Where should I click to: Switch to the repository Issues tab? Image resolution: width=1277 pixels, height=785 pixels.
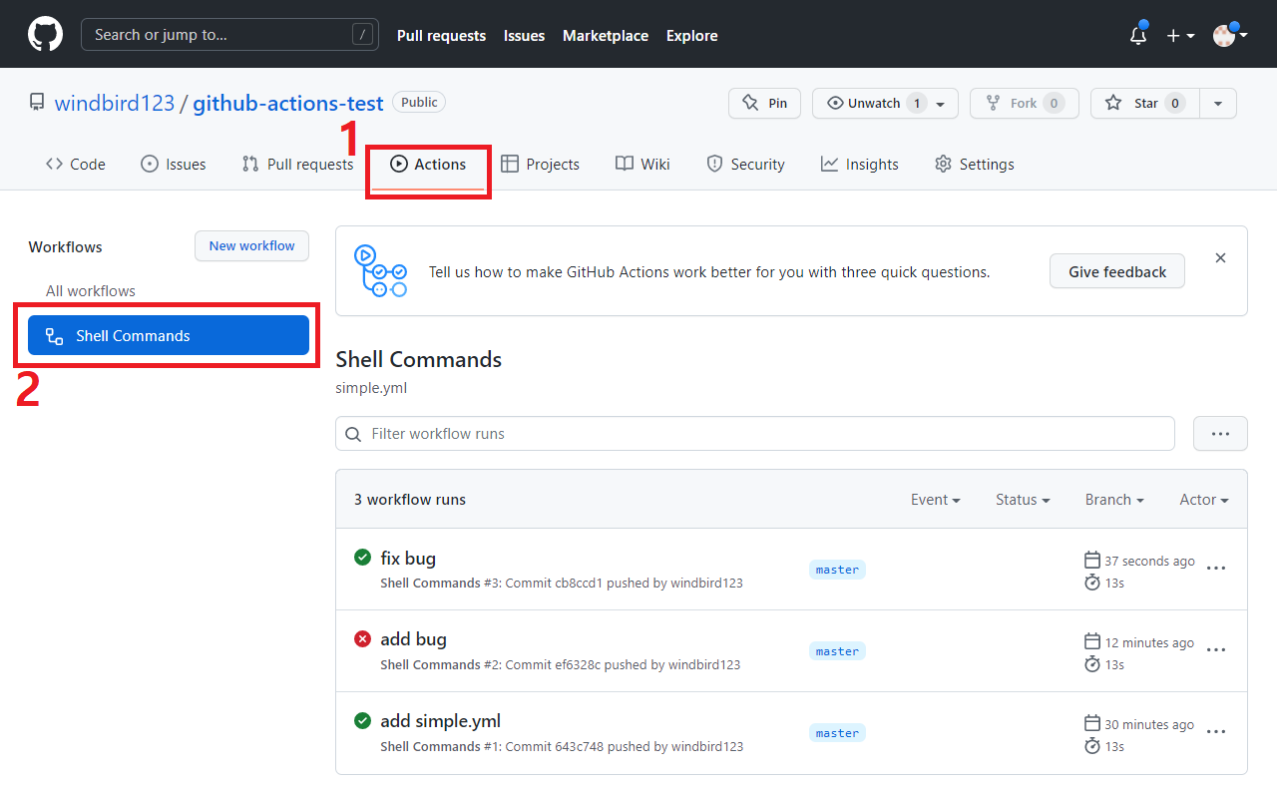coord(174,164)
